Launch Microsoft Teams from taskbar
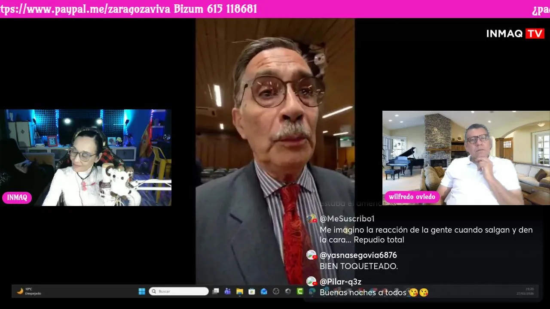 tap(228, 291)
